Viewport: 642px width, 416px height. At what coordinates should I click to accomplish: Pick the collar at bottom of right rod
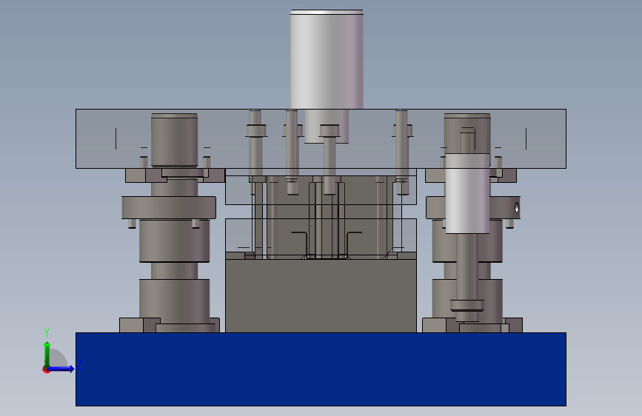click(x=467, y=306)
